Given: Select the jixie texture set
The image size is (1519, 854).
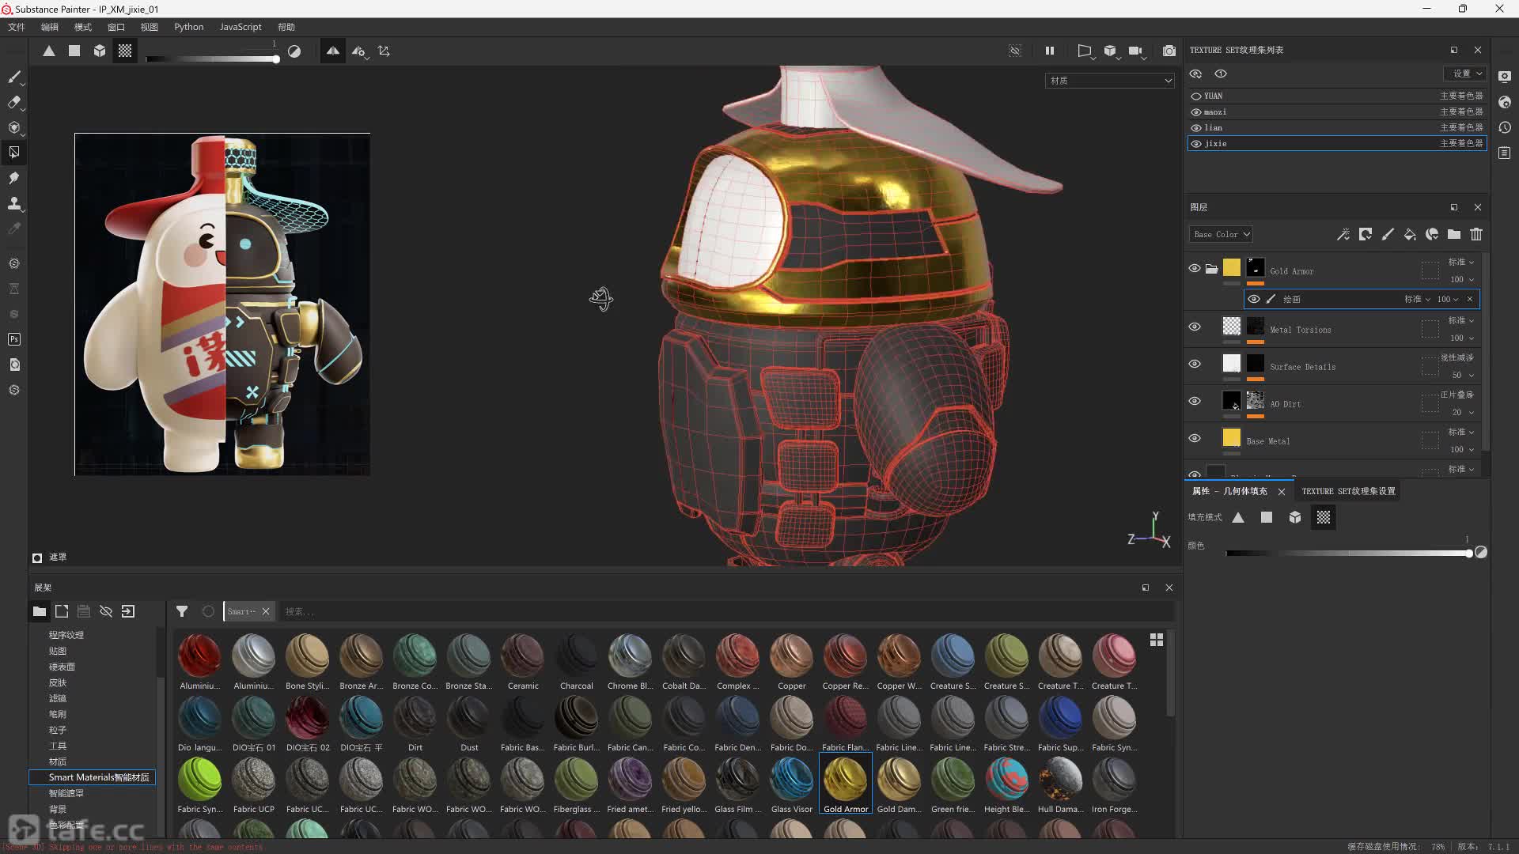Looking at the screenshot, I should (1337, 143).
